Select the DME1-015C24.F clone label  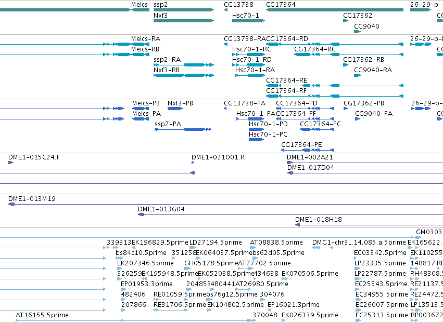34,157
